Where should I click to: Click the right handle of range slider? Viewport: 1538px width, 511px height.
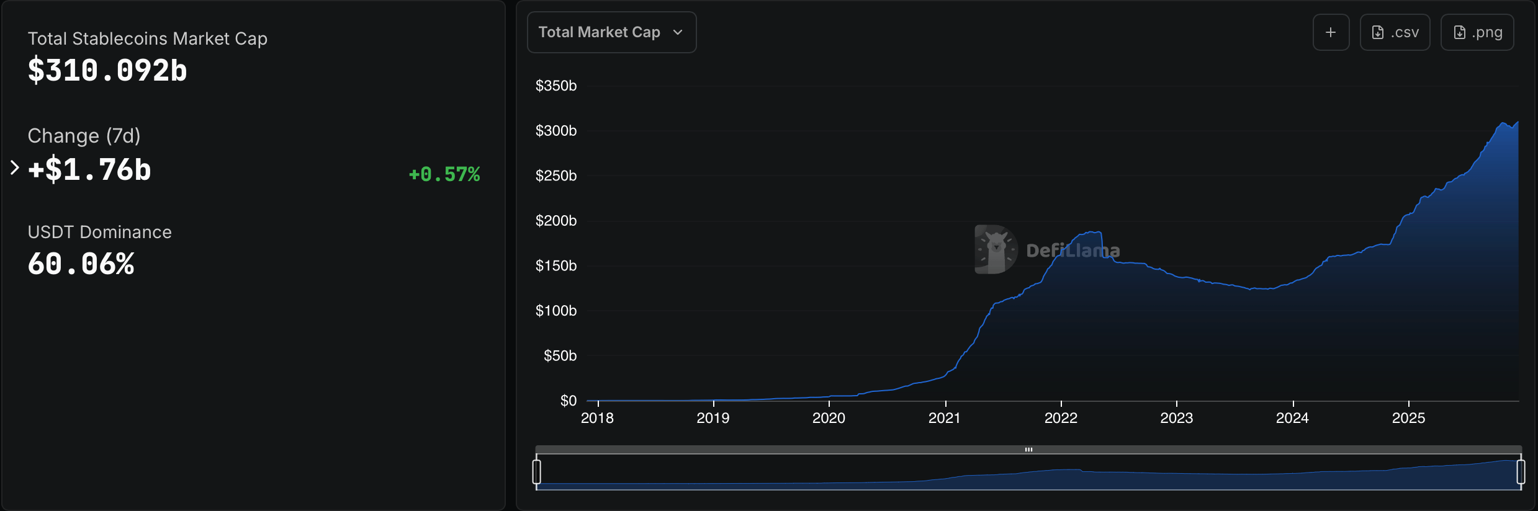[1521, 472]
